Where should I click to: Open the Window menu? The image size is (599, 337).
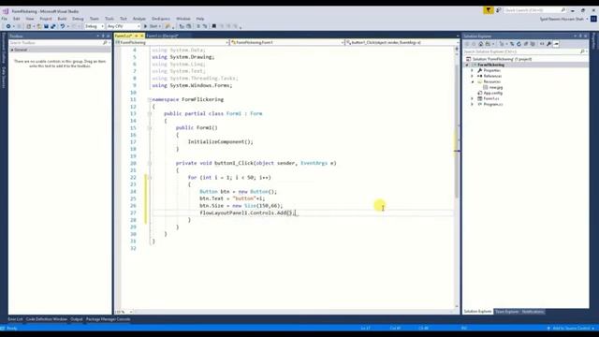183,19
